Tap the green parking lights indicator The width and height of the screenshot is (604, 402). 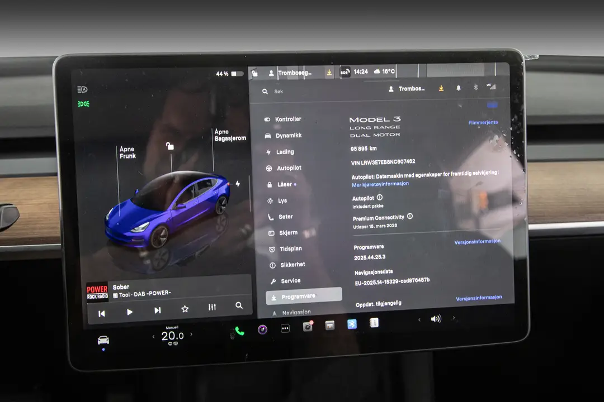pos(83,104)
